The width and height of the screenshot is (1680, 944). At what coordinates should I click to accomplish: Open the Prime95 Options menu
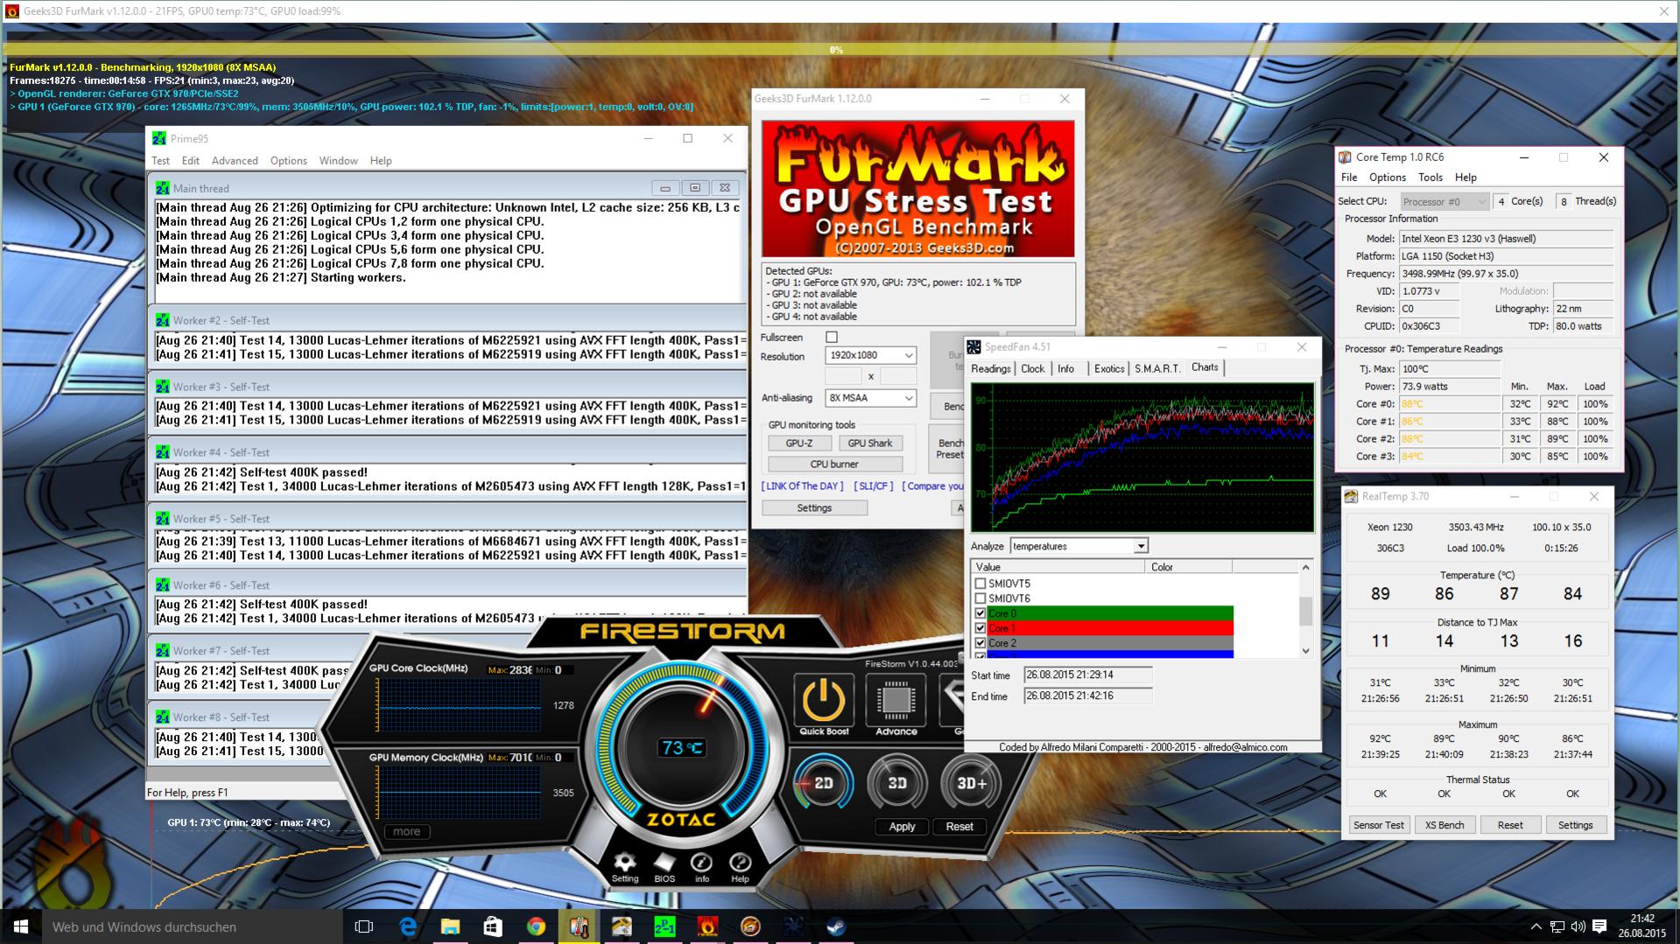coord(288,161)
